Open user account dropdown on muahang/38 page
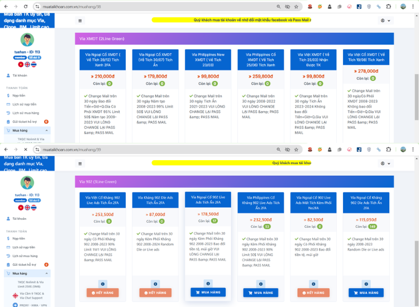 385,21
